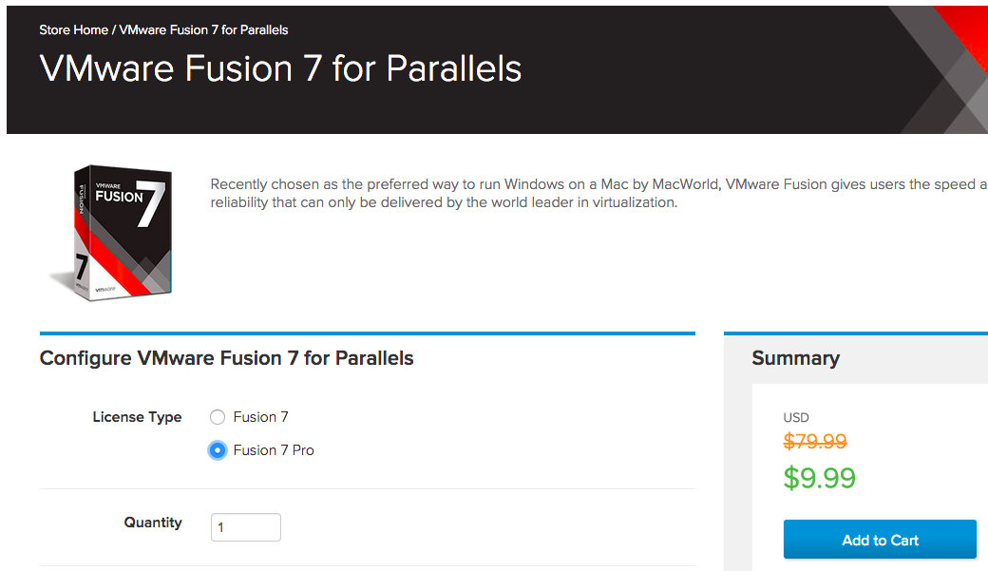Click the Fusion 7 Pro option label
Viewport: 988px width, 571px height.
click(x=274, y=450)
